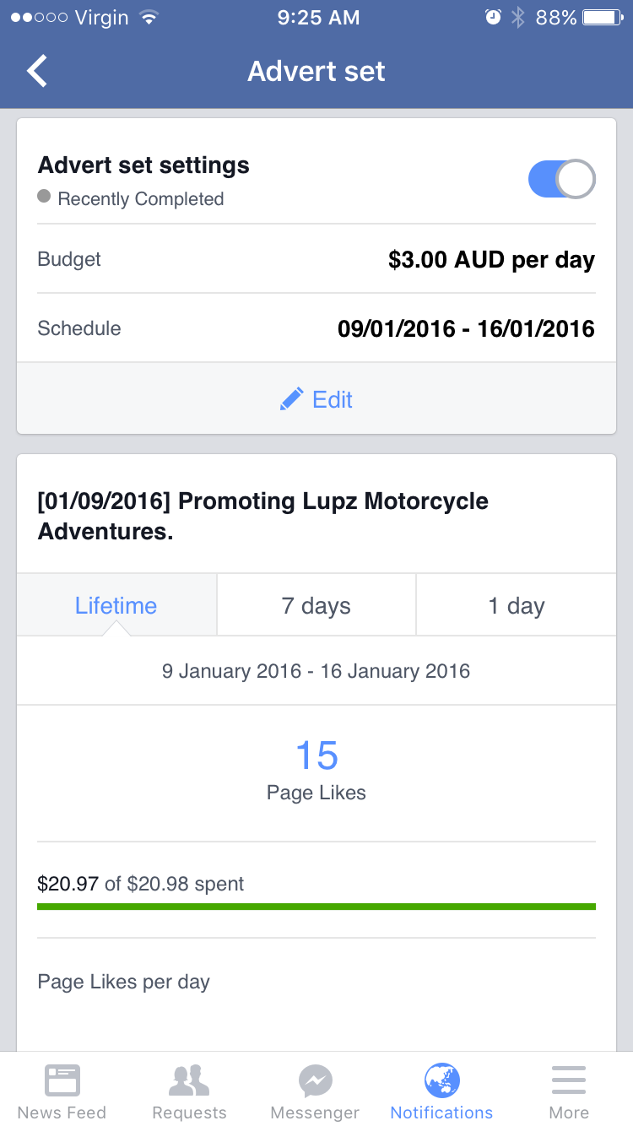This screenshot has height=1126, width=633.
Task: Open friend Requests icon
Action: click(189, 1080)
